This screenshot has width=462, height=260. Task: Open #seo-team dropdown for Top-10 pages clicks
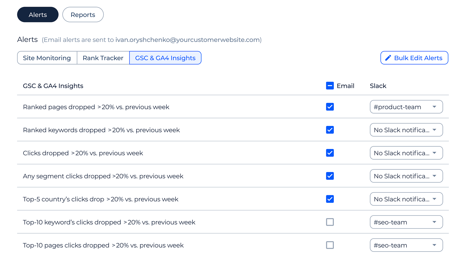coord(406,245)
